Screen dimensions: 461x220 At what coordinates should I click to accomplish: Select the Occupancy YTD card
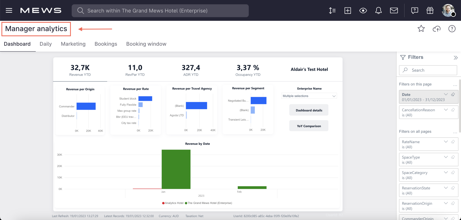point(248,70)
